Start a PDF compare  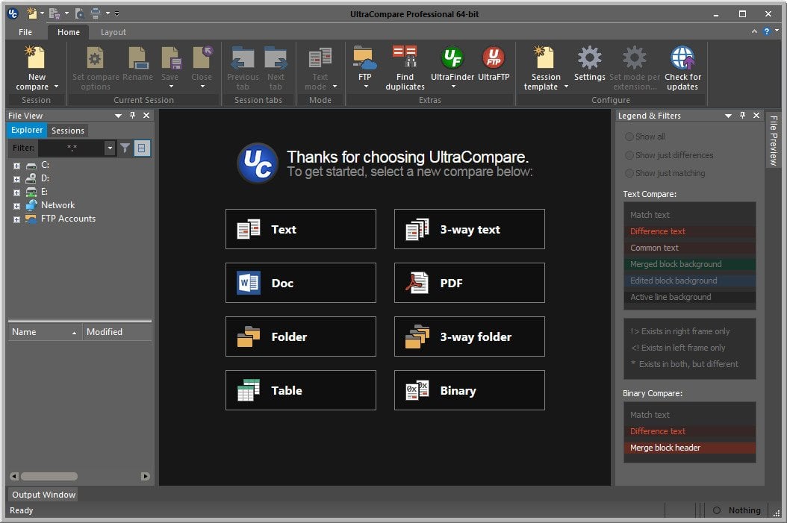tap(469, 283)
